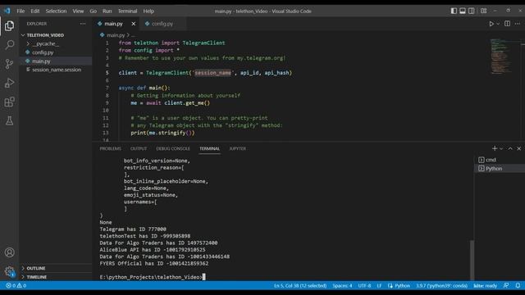
Task: Click the kite: ready status item
Action: pyautogui.click(x=485, y=286)
